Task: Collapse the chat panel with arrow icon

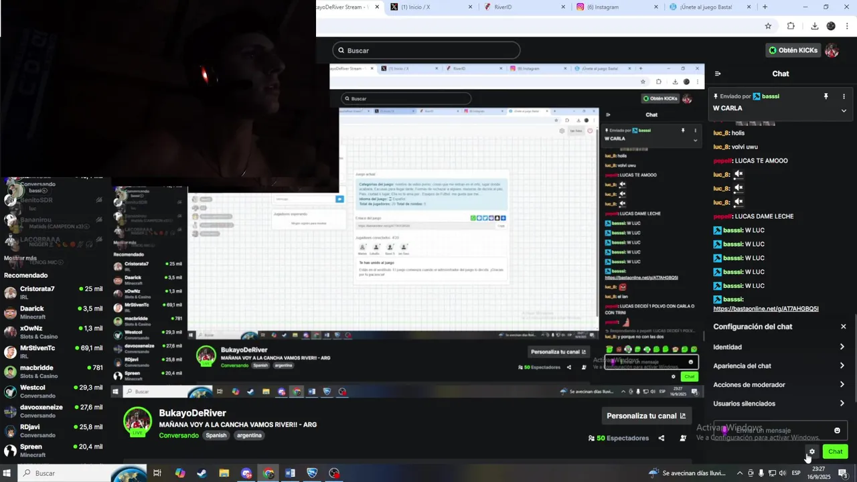Action: pos(718,74)
